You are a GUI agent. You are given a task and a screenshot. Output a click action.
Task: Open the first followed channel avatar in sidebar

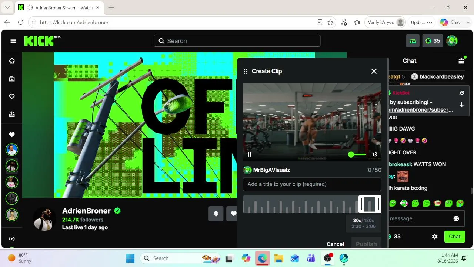pos(12,150)
